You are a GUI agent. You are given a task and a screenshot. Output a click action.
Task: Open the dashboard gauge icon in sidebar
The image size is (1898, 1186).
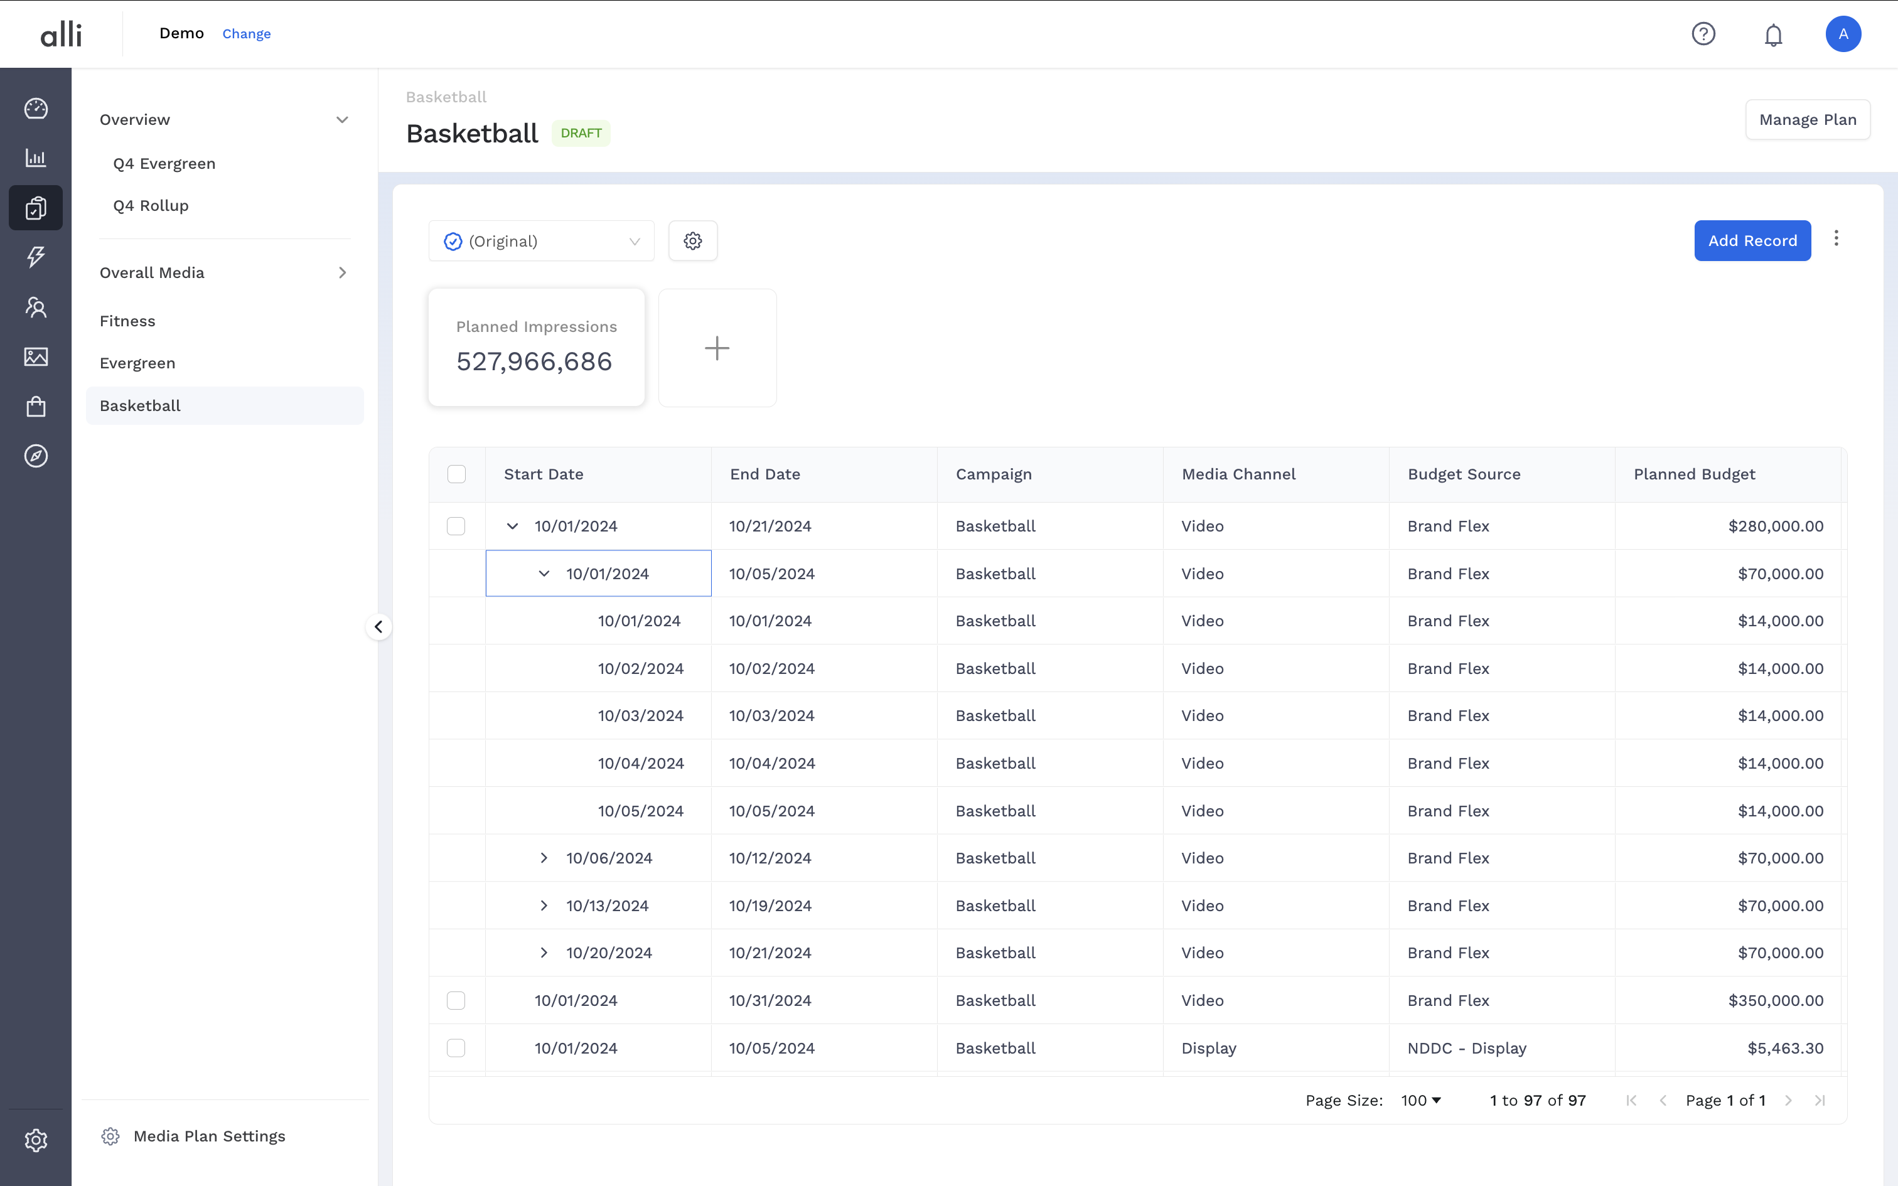[36, 108]
